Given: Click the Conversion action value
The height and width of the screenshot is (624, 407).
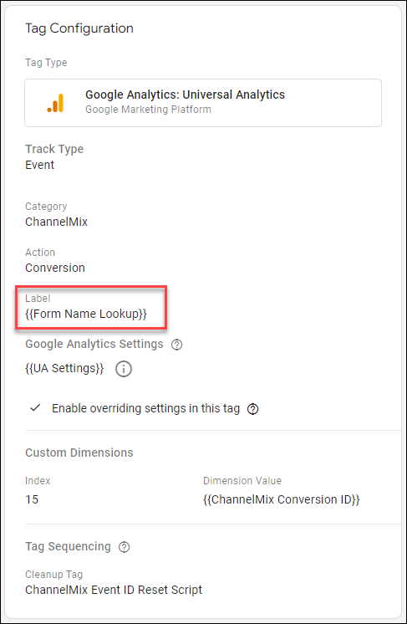Looking at the screenshot, I should point(55,268).
